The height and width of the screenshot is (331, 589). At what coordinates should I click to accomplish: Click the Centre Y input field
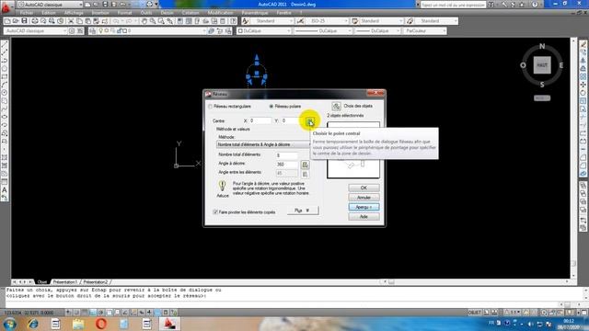point(292,120)
